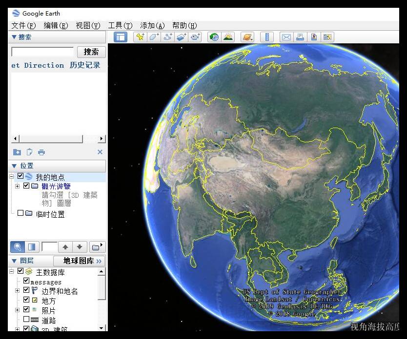The height and width of the screenshot is (339, 407).
Task: Add an image overlay from the toolbar
Action: [182, 37]
